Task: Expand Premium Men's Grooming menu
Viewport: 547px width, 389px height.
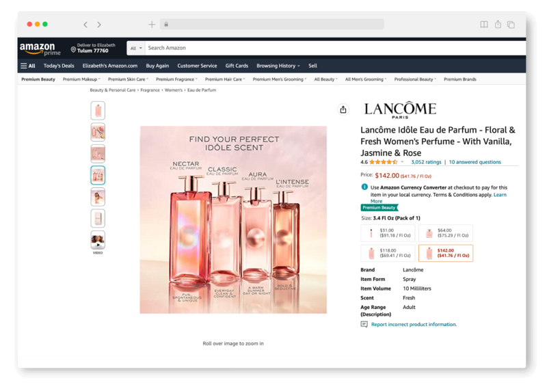Action: [x=280, y=79]
